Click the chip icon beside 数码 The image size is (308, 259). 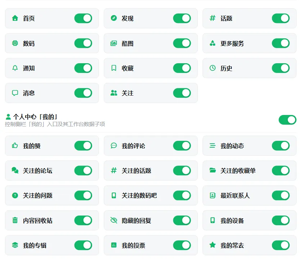click(x=15, y=43)
